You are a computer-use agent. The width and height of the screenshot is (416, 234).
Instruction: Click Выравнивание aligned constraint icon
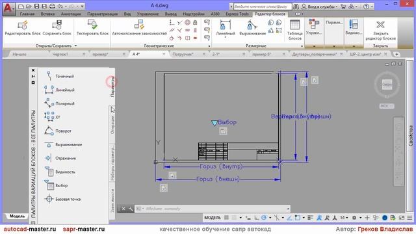click(x=252, y=25)
